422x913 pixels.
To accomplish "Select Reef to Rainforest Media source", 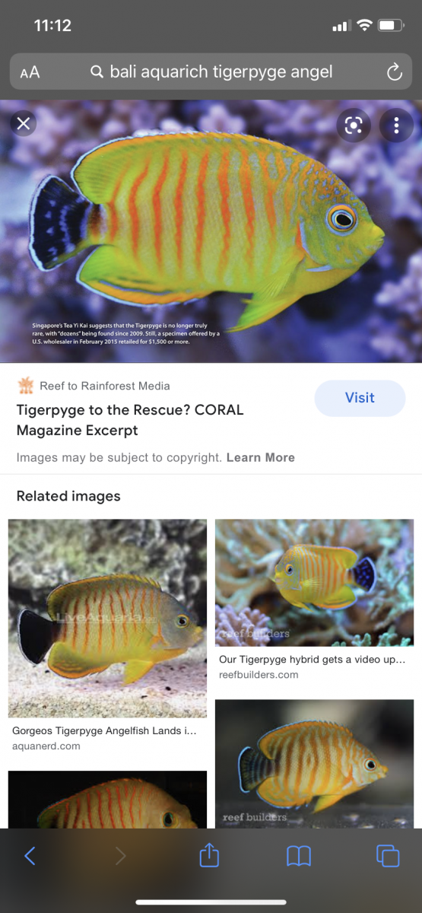I will pos(94,386).
